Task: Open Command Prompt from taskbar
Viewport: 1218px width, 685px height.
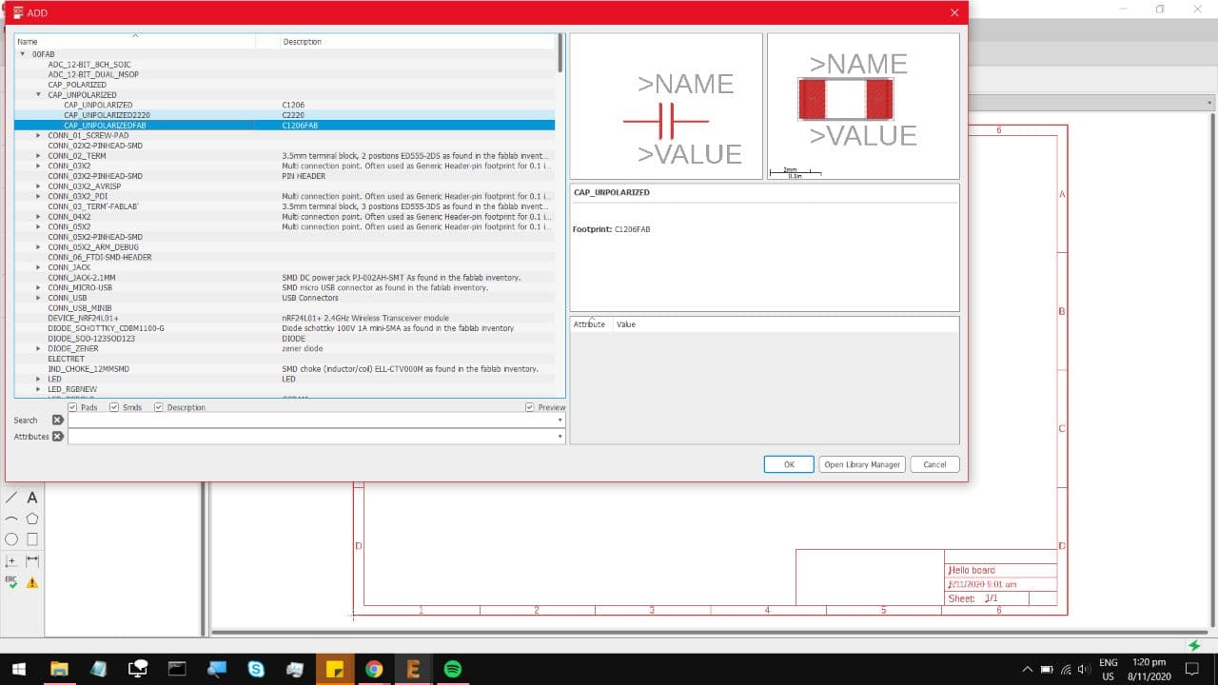Action: (176, 669)
